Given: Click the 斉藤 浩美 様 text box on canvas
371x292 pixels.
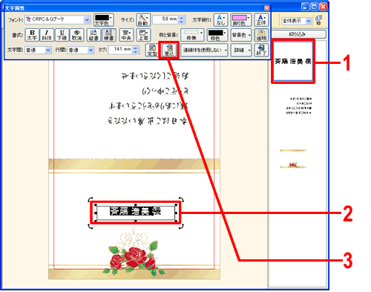Looking at the screenshot, I should pos(136,212).
